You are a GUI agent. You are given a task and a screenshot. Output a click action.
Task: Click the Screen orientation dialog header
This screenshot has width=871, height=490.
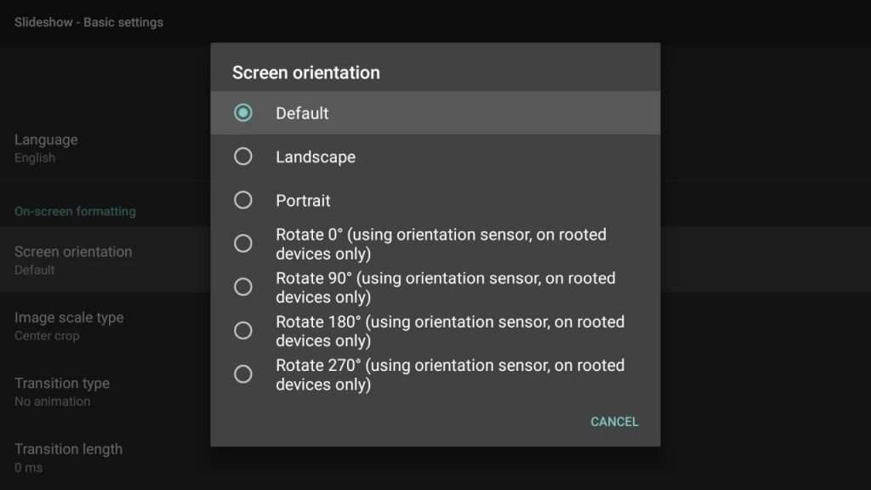(305, 72)
